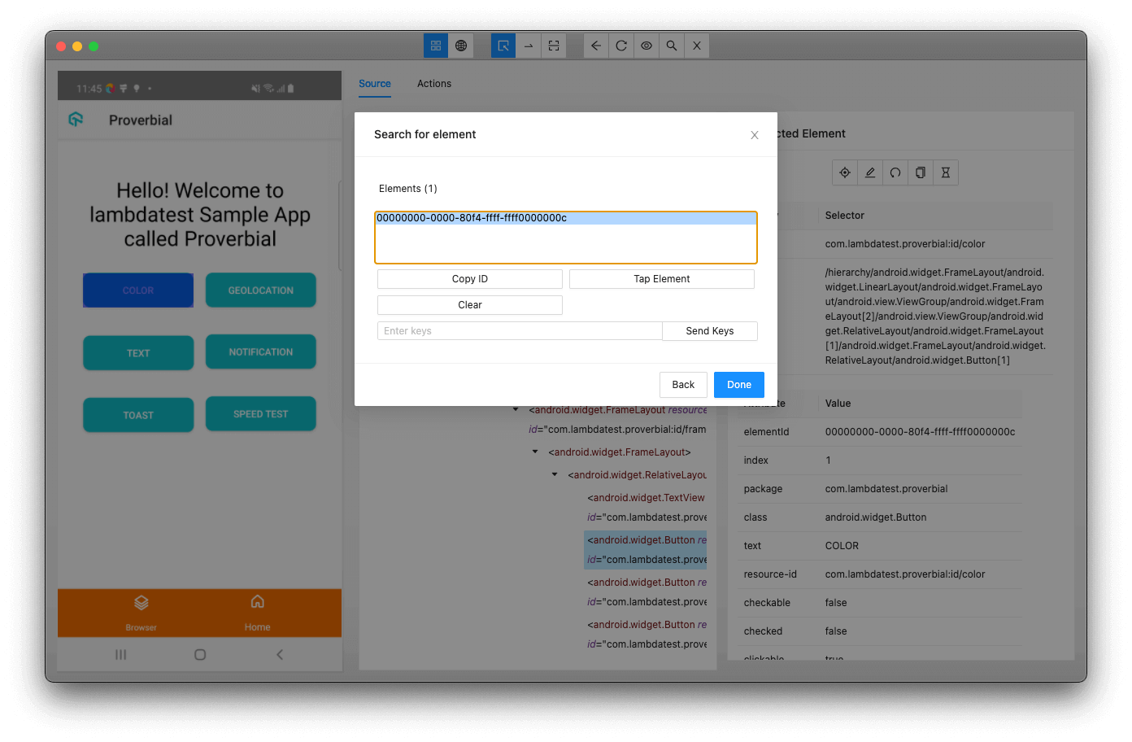Switch to the Actions tab
The image size is (1132, 742).
point(434,83)
